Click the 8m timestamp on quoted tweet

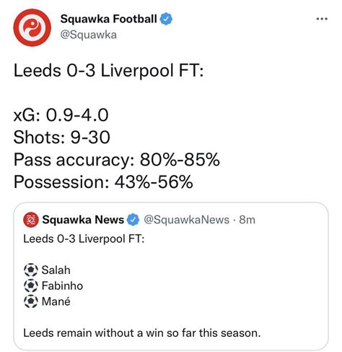(x=247, y=220)
